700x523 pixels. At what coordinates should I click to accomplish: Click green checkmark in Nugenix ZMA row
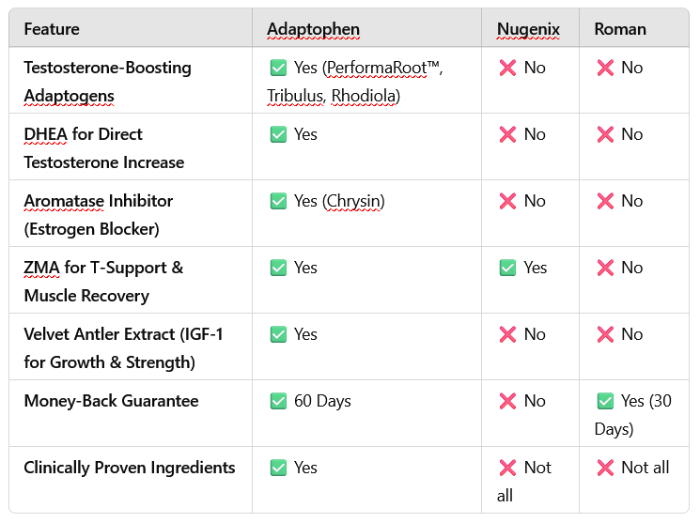click(507, 268)
